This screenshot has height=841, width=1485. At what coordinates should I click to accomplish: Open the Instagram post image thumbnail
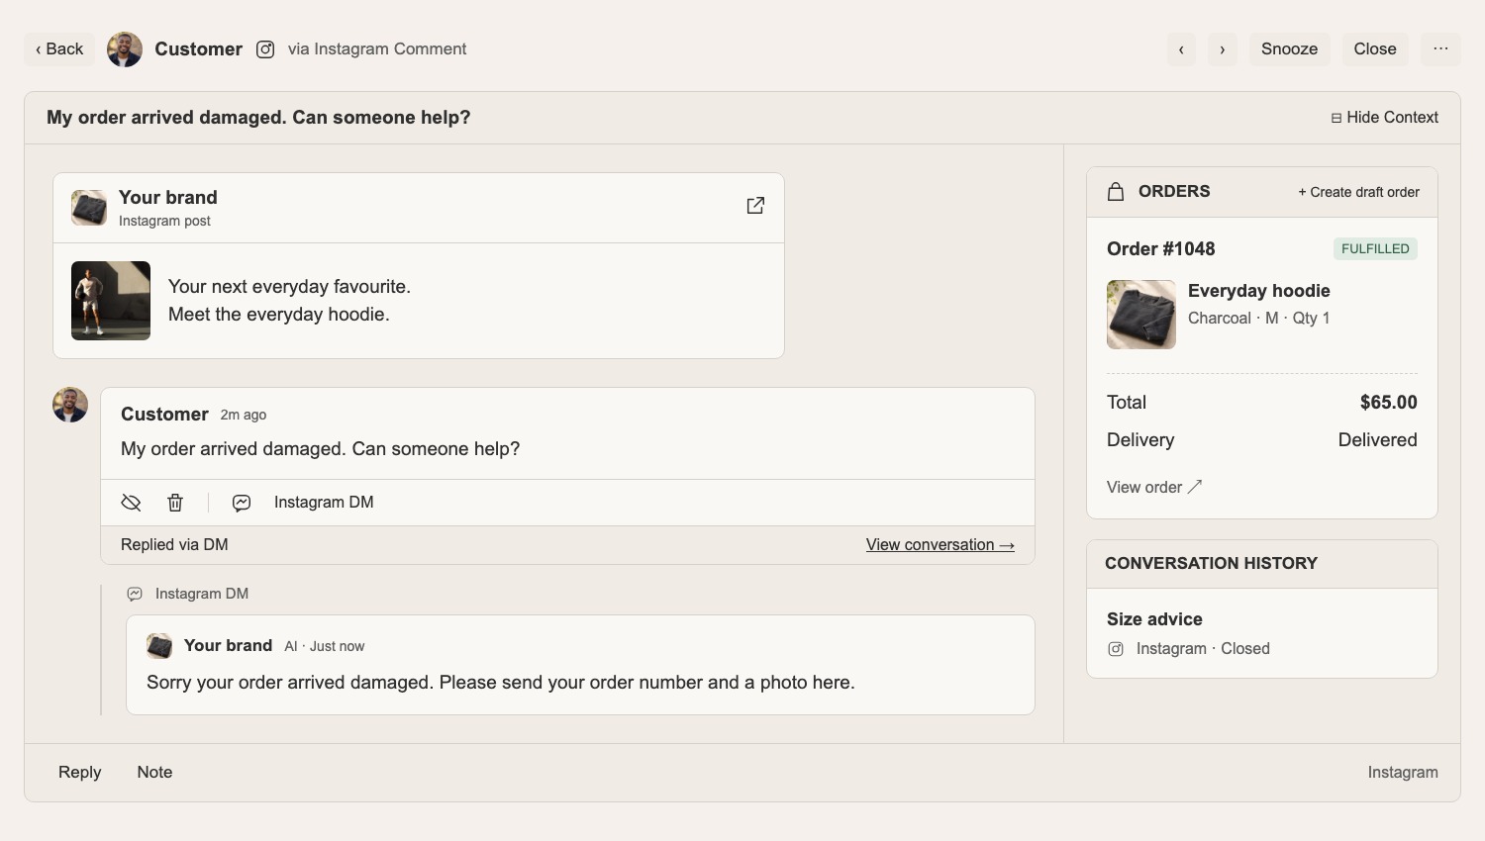[111, 301]
